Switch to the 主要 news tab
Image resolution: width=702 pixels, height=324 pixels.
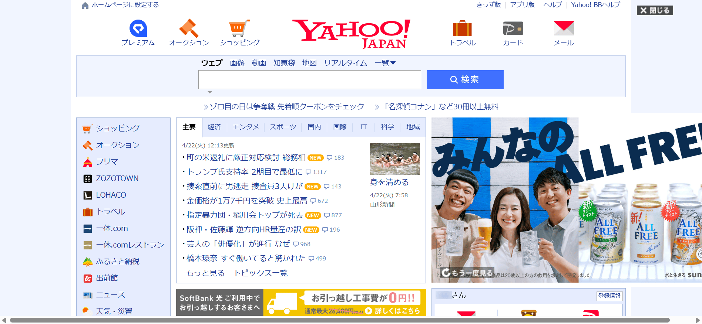coord(189,127)
